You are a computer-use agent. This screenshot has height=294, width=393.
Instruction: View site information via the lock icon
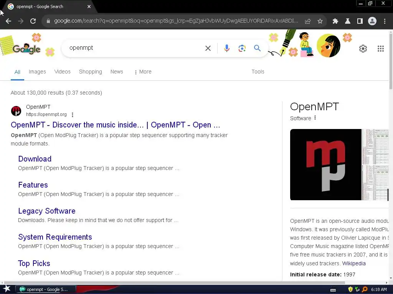pyautogui.click(x=48, y=21)
